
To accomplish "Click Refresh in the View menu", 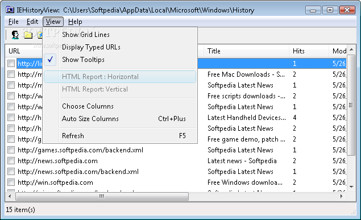I will click(x=120, y=135).
